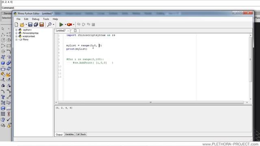Click the print(myList) code line
The height and width of the screenshot is (146, 260).
(x=77, y=49)
